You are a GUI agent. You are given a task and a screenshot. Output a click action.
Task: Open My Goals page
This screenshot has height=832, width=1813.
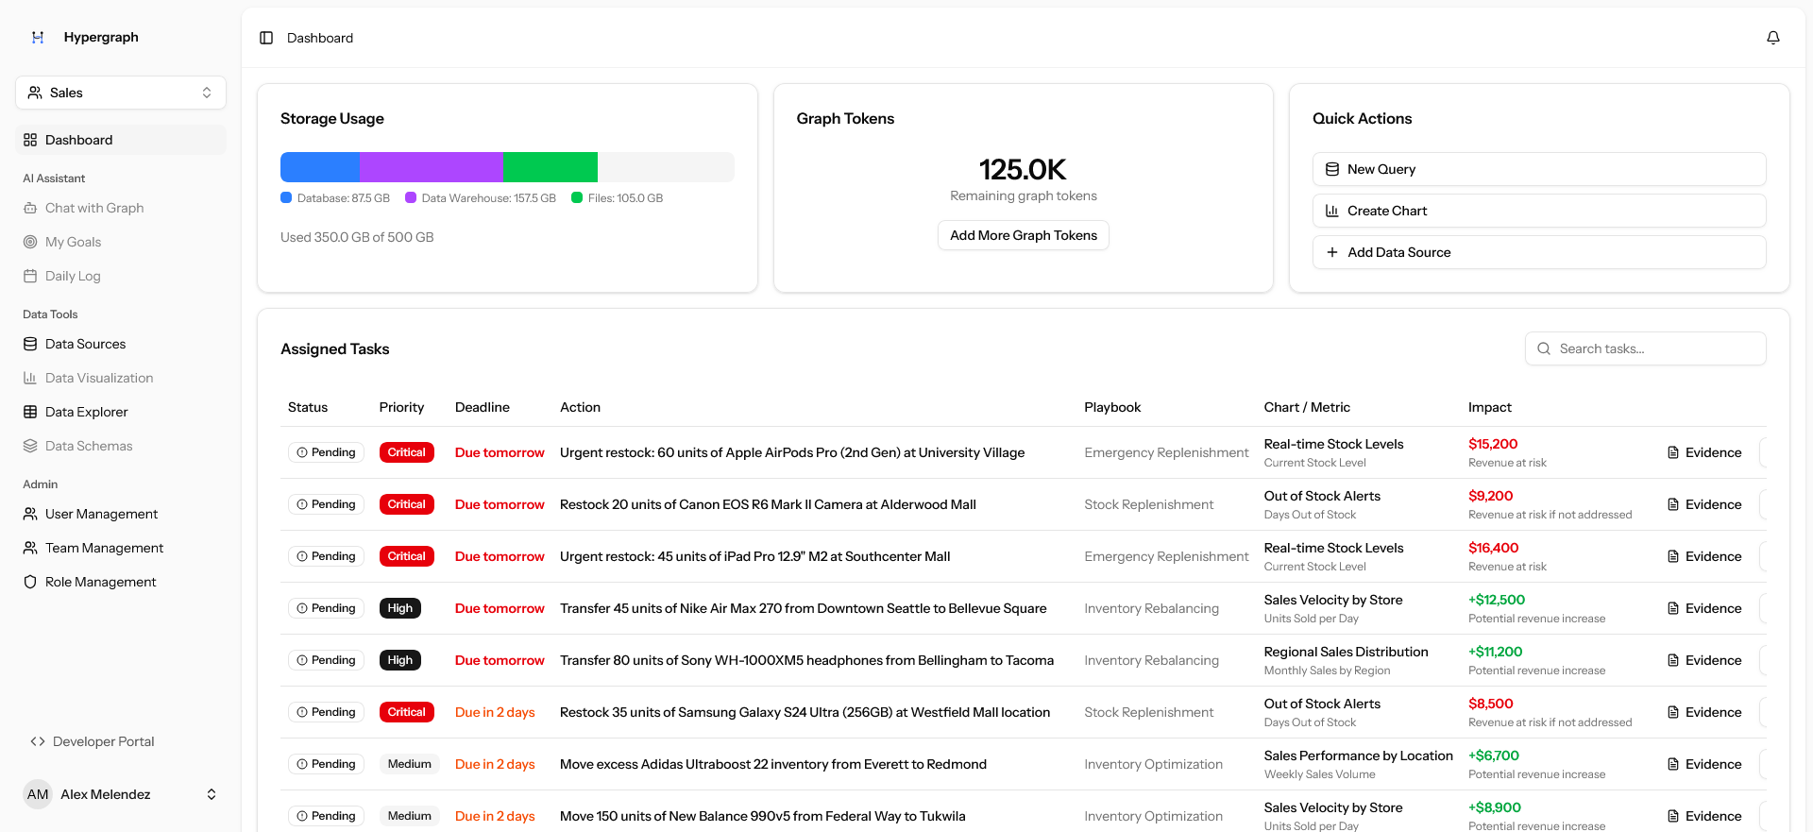73,242
